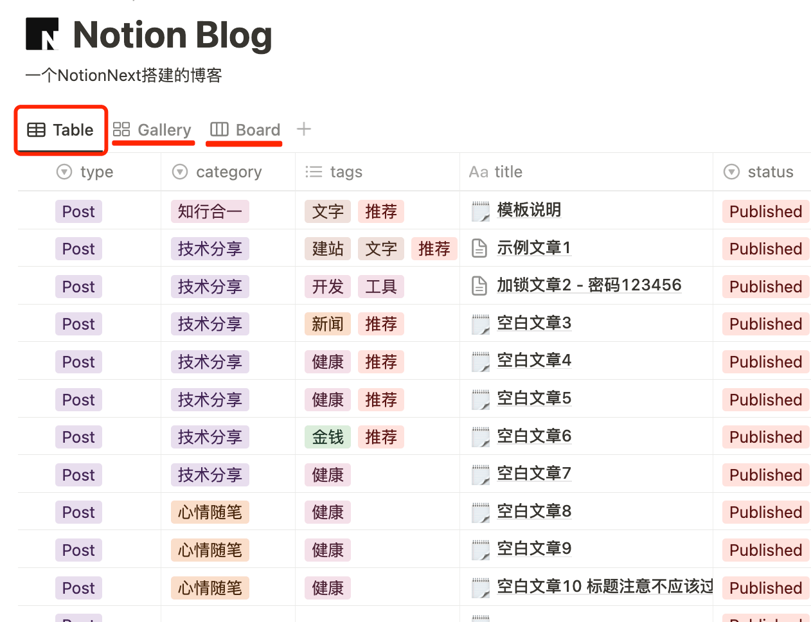811x622 pixels.
Task: Switch to the Gallery view tab
Action: coord(152,130)
